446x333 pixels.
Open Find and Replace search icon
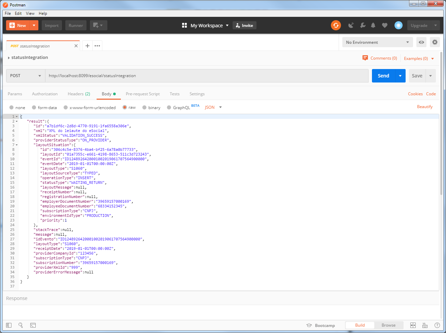(x=21, y=325)
